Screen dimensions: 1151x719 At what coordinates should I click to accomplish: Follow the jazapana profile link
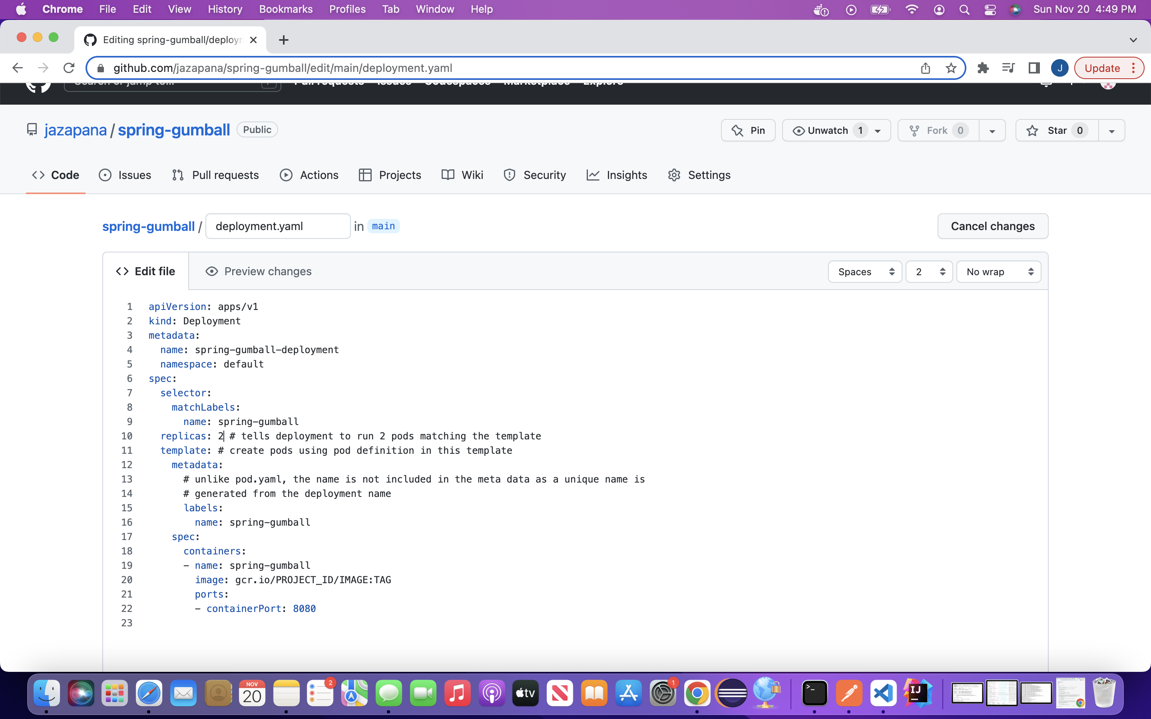click(75, 129)
